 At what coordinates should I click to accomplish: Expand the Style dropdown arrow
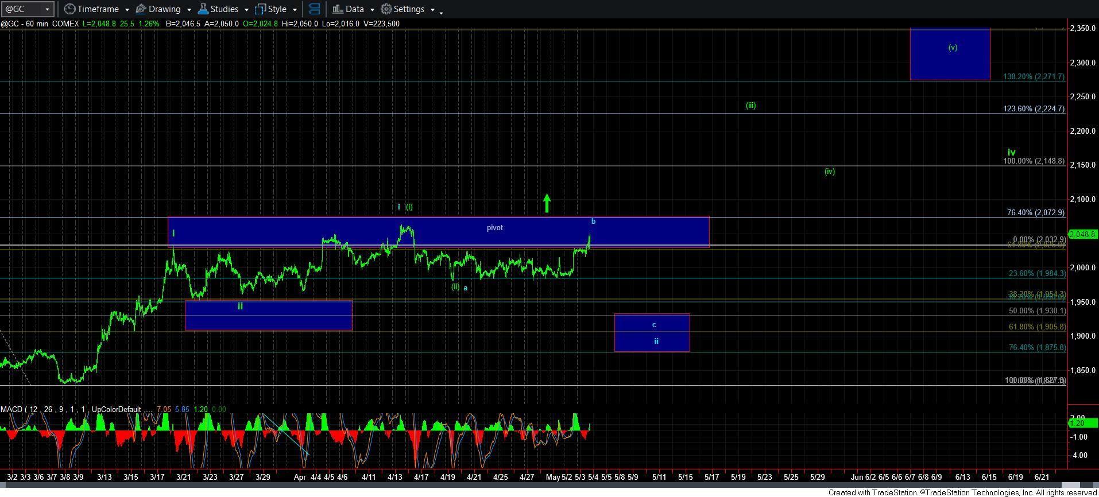coord(295,10)
